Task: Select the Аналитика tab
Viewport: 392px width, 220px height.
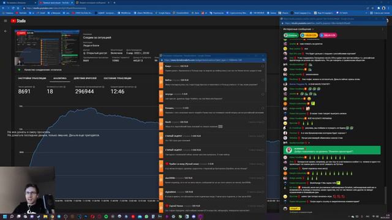Action: [x=60, y=78]
